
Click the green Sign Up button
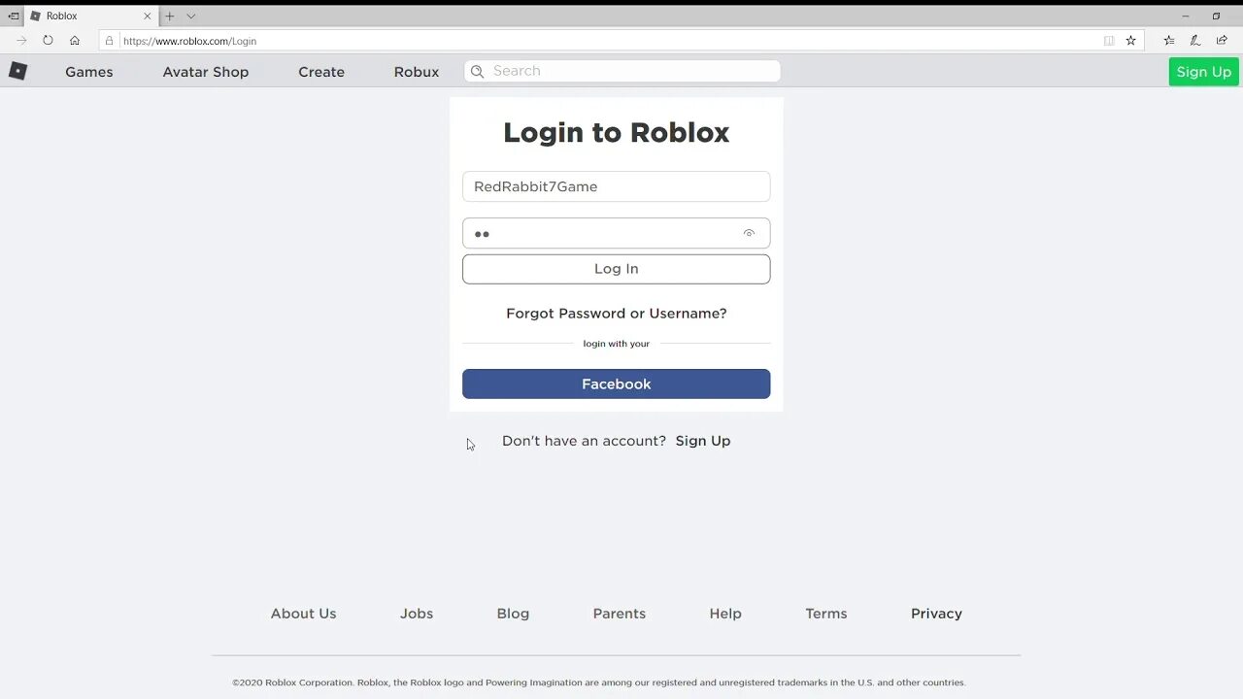tap(1204, 72)
